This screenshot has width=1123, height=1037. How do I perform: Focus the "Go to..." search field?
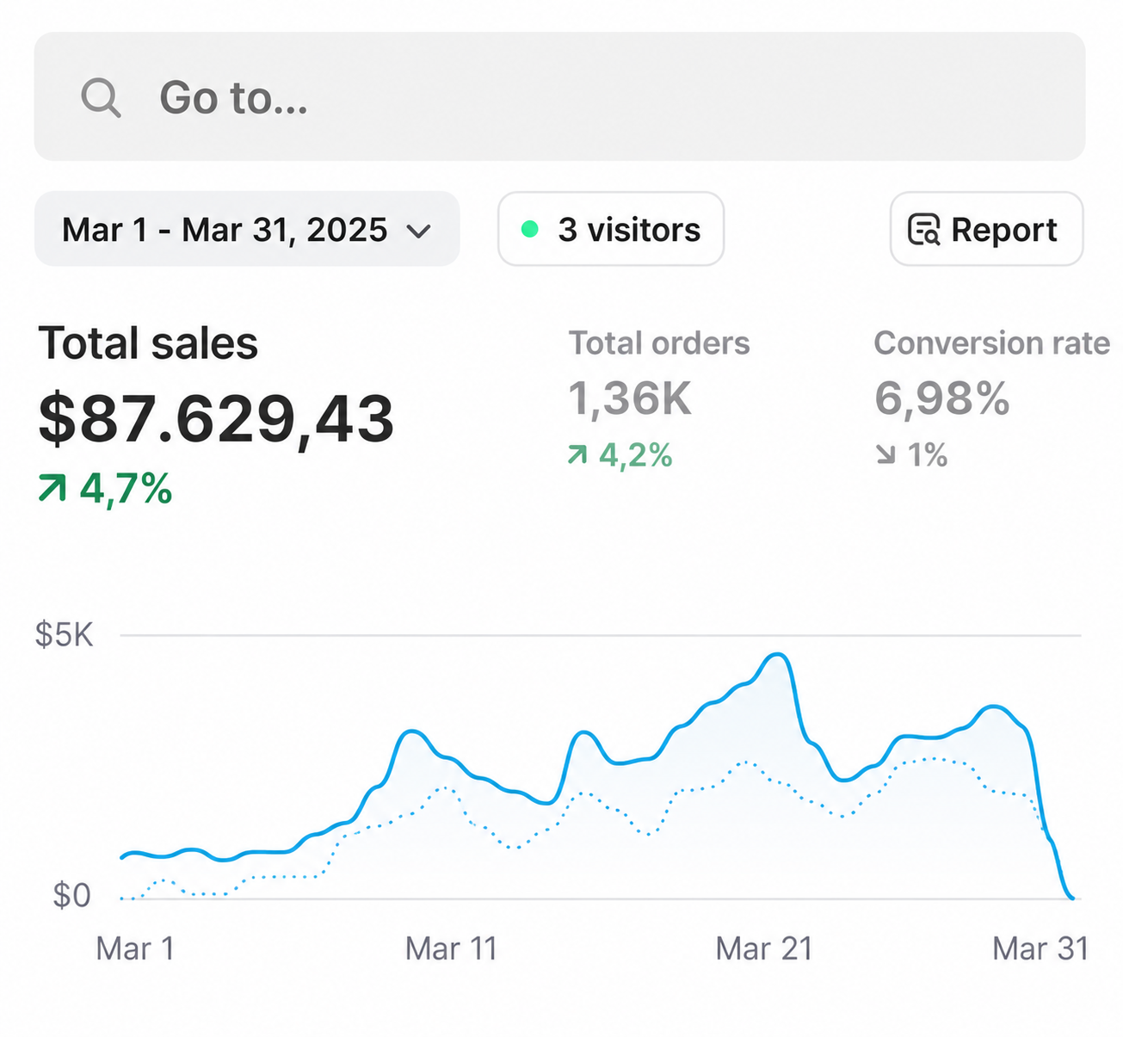(x=559, y=96)
